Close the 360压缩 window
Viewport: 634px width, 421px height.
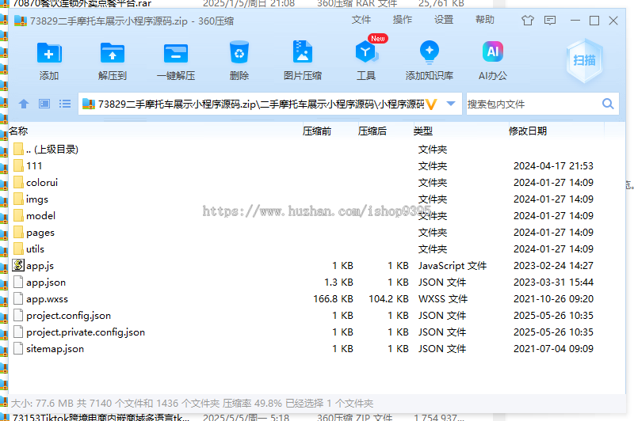(613, 21)
